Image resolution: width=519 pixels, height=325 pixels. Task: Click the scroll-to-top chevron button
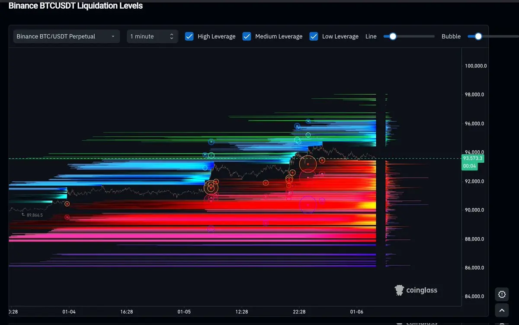click(502, 310)
